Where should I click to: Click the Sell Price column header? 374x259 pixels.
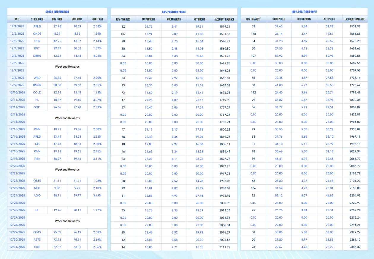pos(77,19)
